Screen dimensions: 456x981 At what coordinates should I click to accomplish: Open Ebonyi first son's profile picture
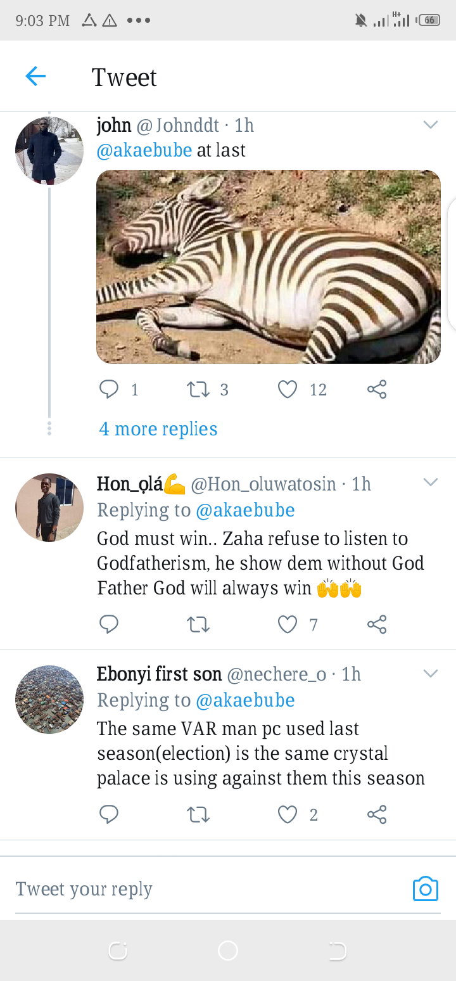pyautogui.click(x=49, y=699)
